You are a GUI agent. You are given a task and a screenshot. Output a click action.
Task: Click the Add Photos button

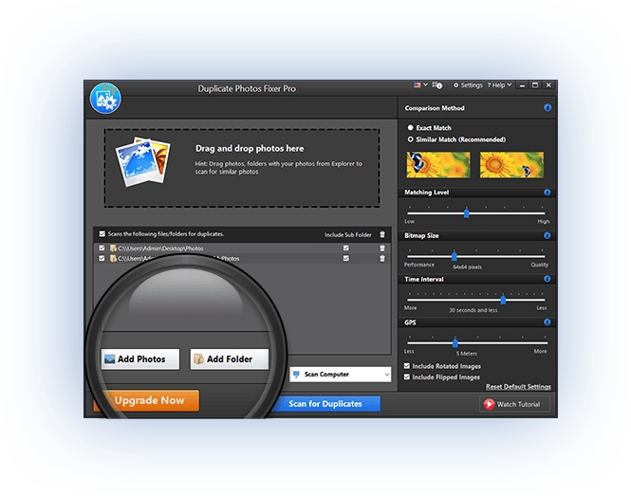140,358
